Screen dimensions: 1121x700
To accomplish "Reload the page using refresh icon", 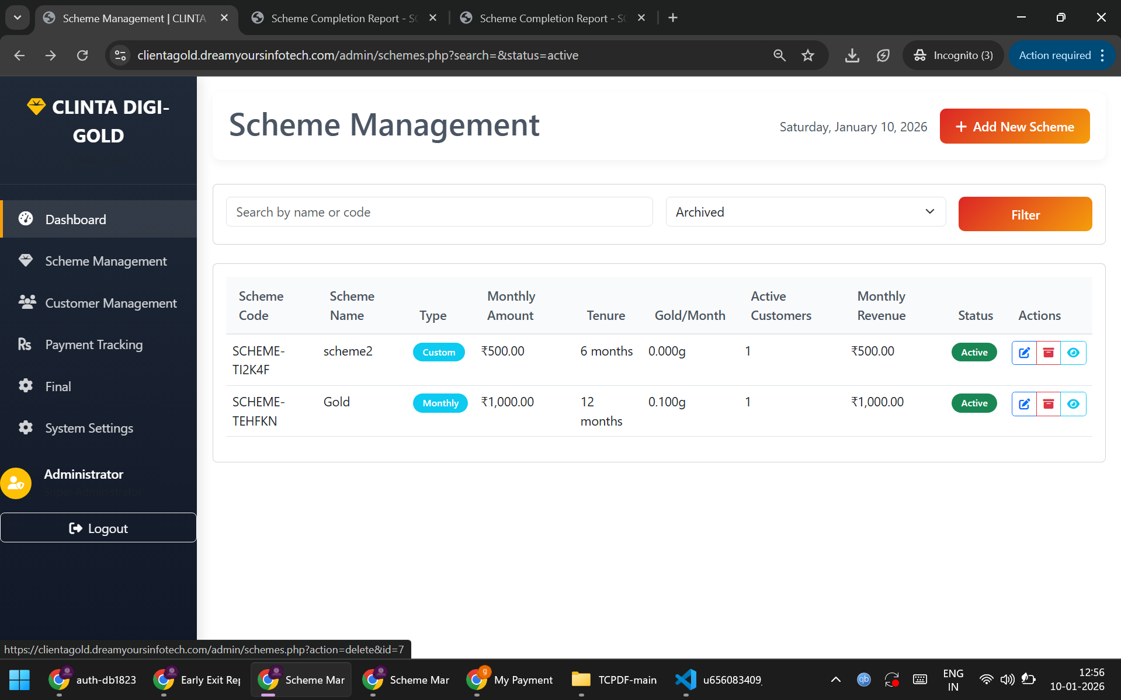I will [x=82, y=55].
